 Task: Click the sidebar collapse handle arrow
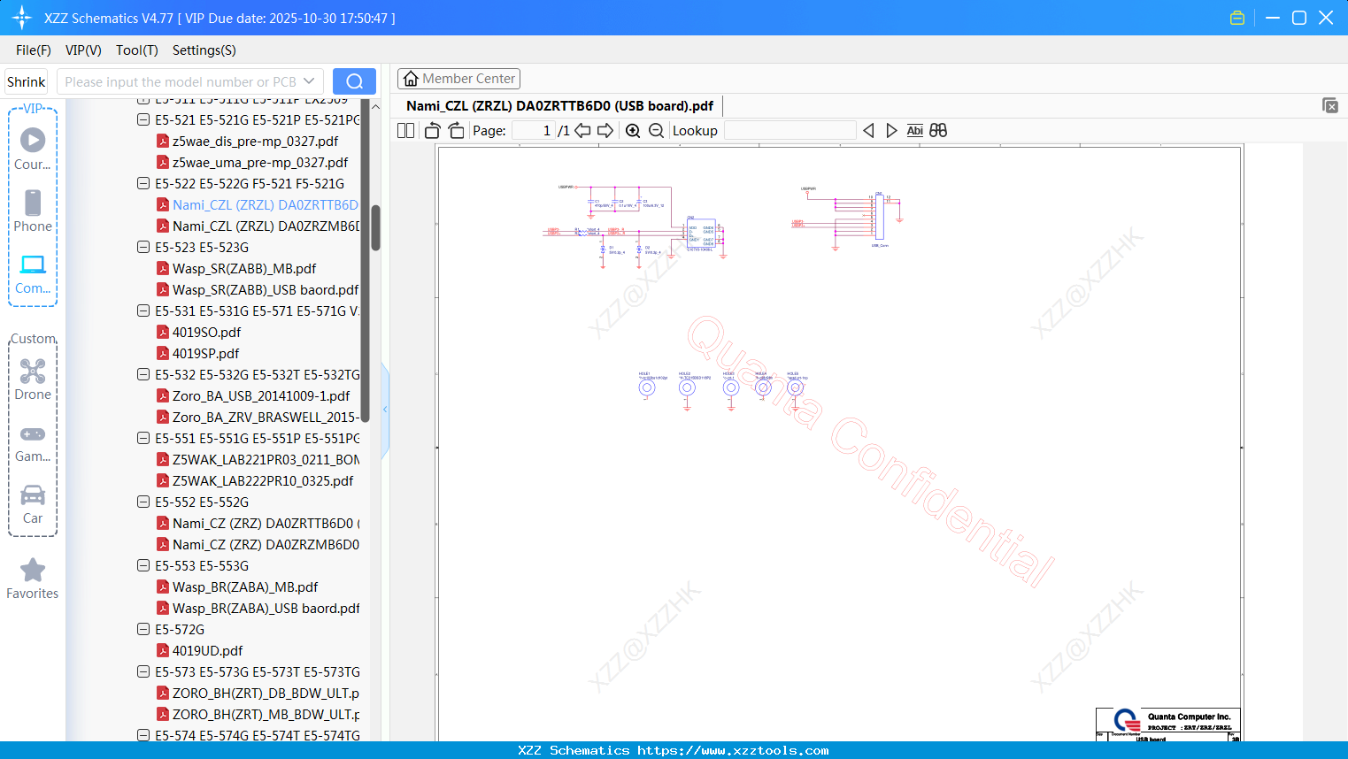point(385,410)
